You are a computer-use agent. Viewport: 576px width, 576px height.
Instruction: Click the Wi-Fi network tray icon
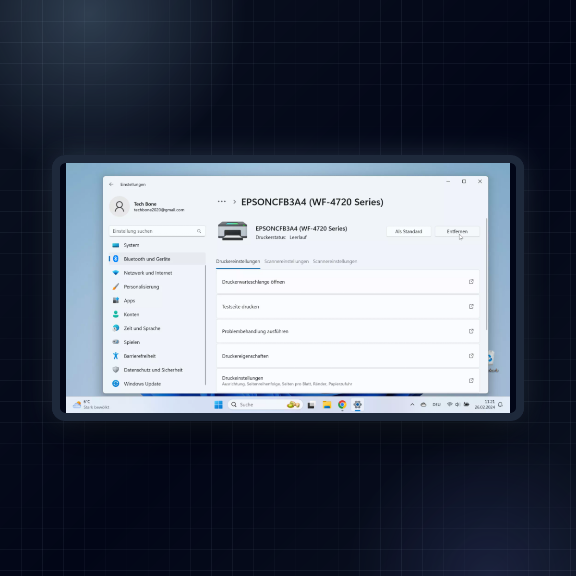tap(450, 405)
